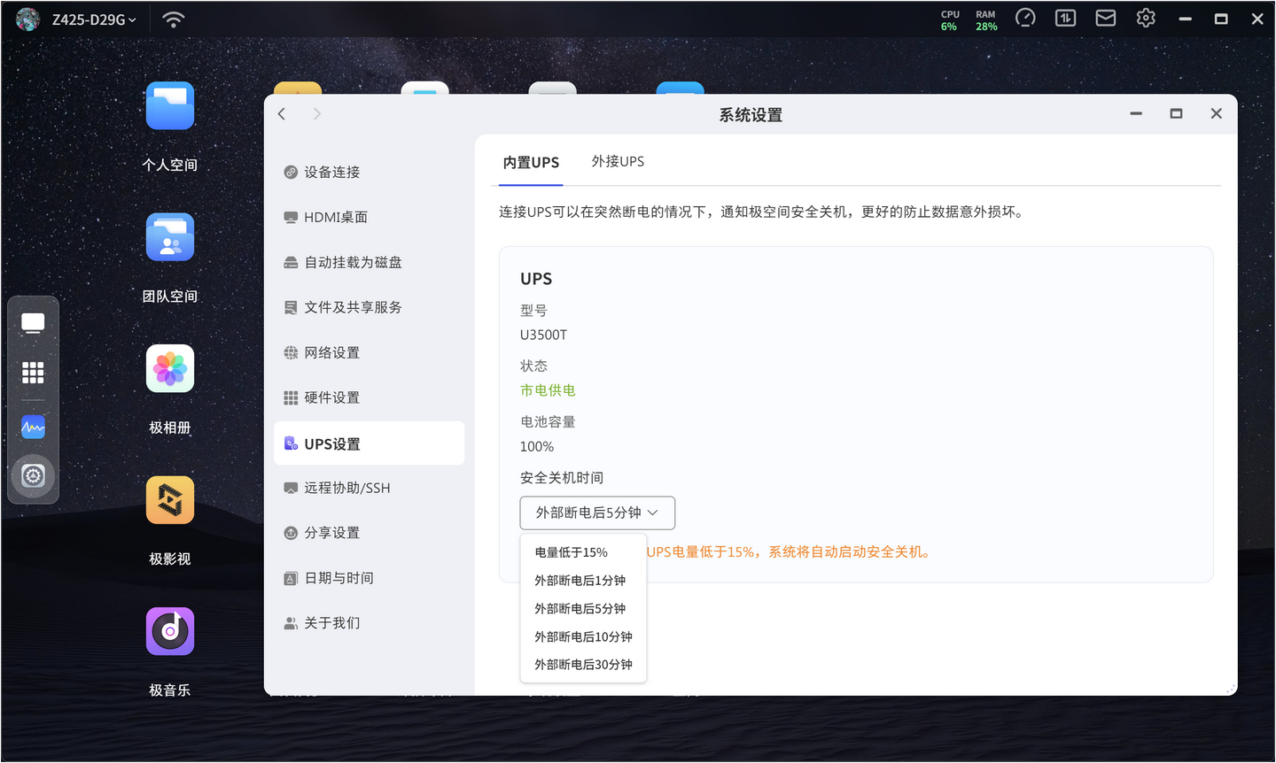The image size is (1276, 763).
Task: Open the waveform monitor icon in the dock
Action: pyautogui.click(x=33, y=428)
